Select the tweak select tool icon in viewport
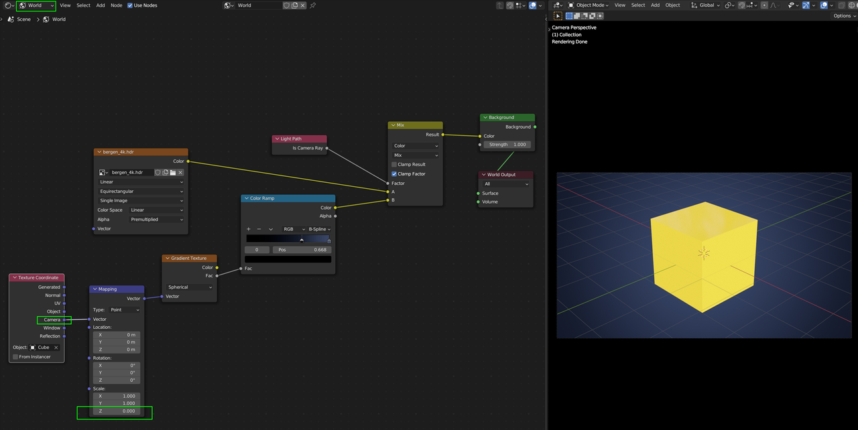 click(558, 16)
